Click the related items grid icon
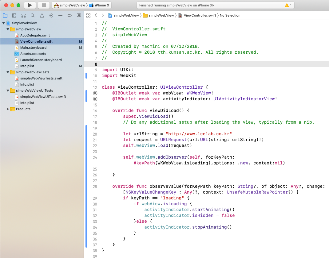The width and height of the screenshot is (329, 258). coord(89,15)
